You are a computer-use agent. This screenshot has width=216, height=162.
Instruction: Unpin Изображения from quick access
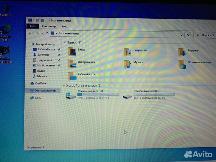click(59, 66)
